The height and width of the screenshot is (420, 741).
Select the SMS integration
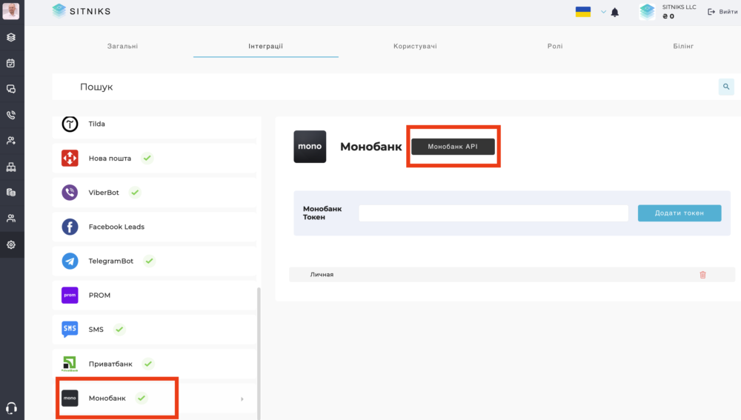(x=154, y=330)
